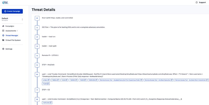Click the Settings gear icon

click(3, 49)
